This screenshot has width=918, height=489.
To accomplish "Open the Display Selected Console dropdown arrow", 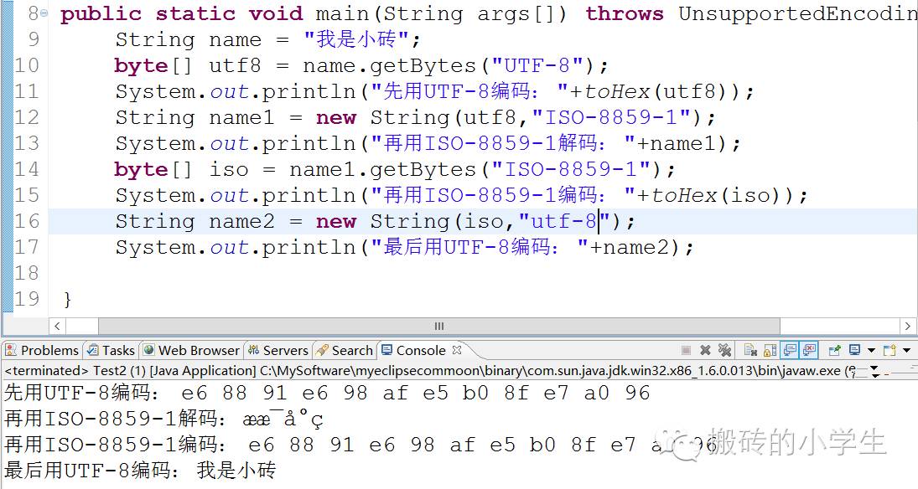I will tap(871, 350).
